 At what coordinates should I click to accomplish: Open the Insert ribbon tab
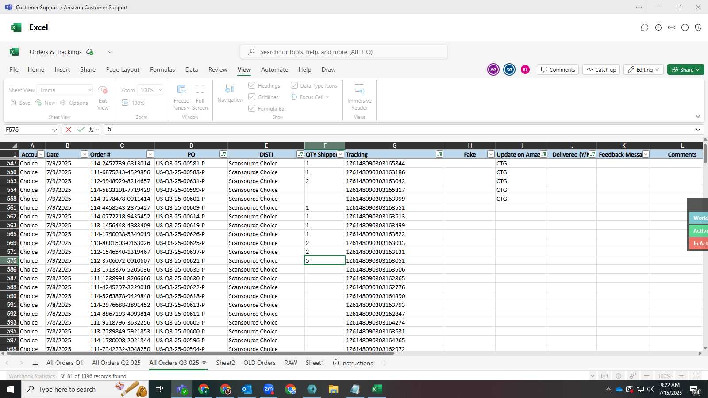tap(62, 69)
